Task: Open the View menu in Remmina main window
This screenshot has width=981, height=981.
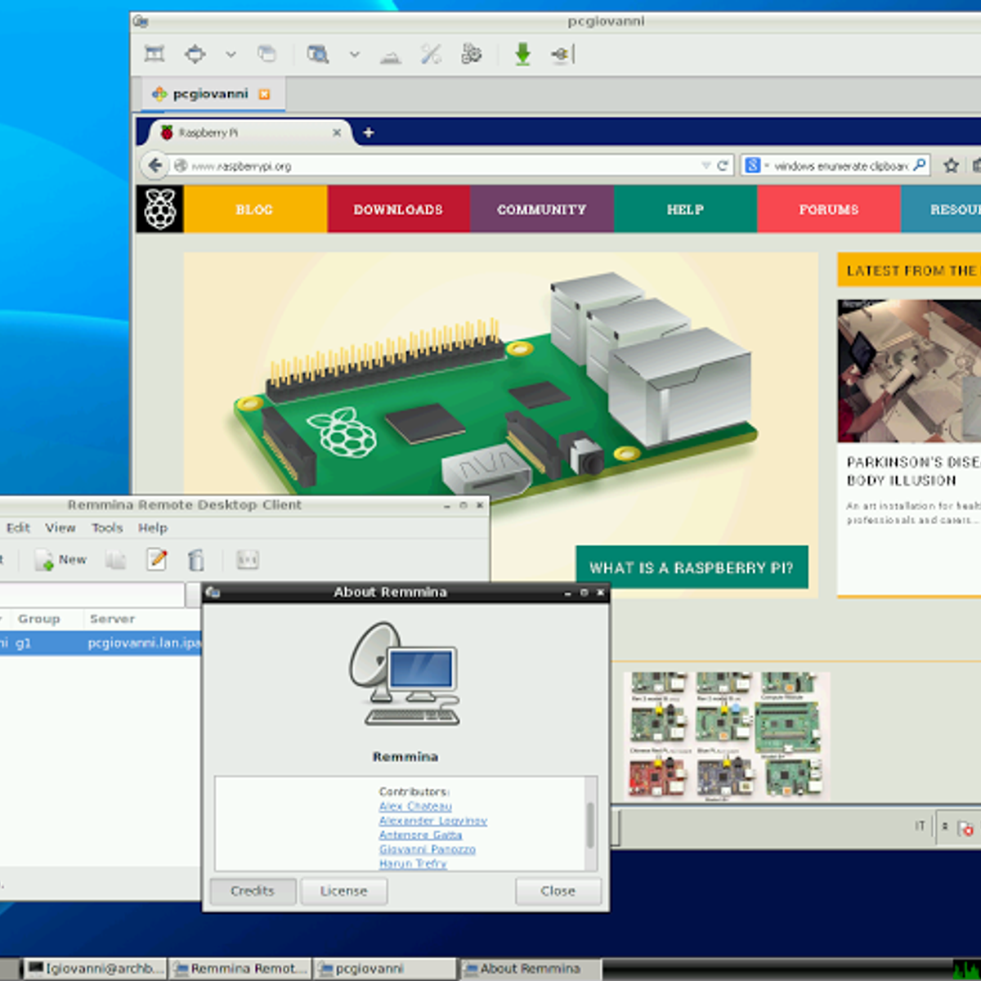Action: coord(60,528)
